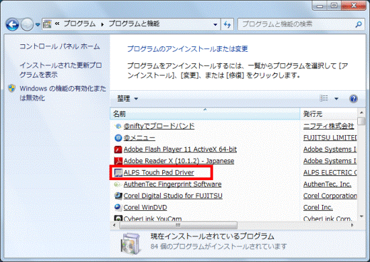Click publisher CyberLink Corp.
Viewport: 370px width, 262px height.
328,218
